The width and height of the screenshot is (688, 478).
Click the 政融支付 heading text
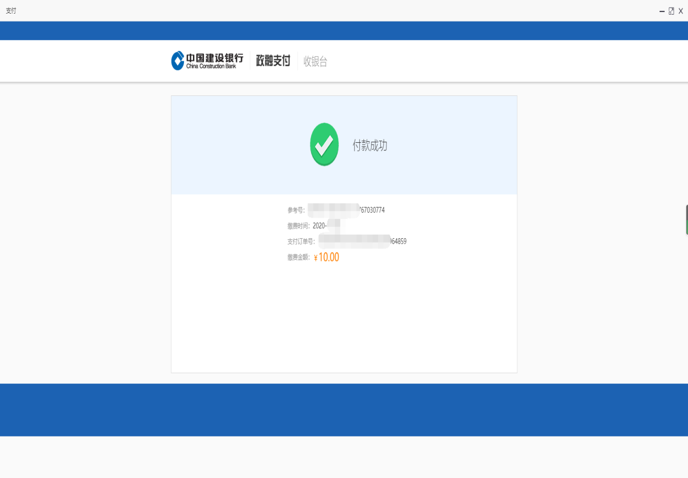pos(273,61)
